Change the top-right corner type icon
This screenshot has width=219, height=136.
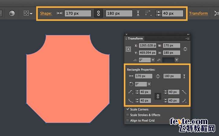[184, 92]
